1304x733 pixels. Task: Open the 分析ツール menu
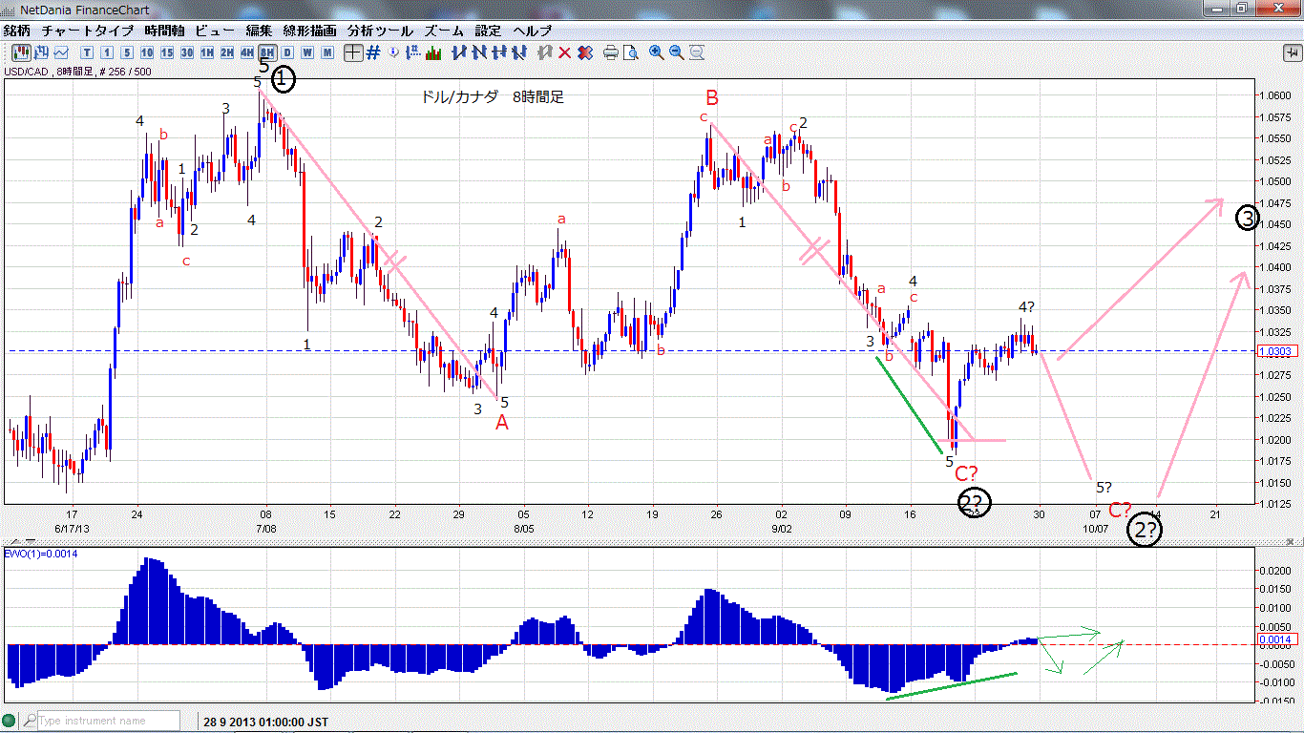(x=381, y=31)
